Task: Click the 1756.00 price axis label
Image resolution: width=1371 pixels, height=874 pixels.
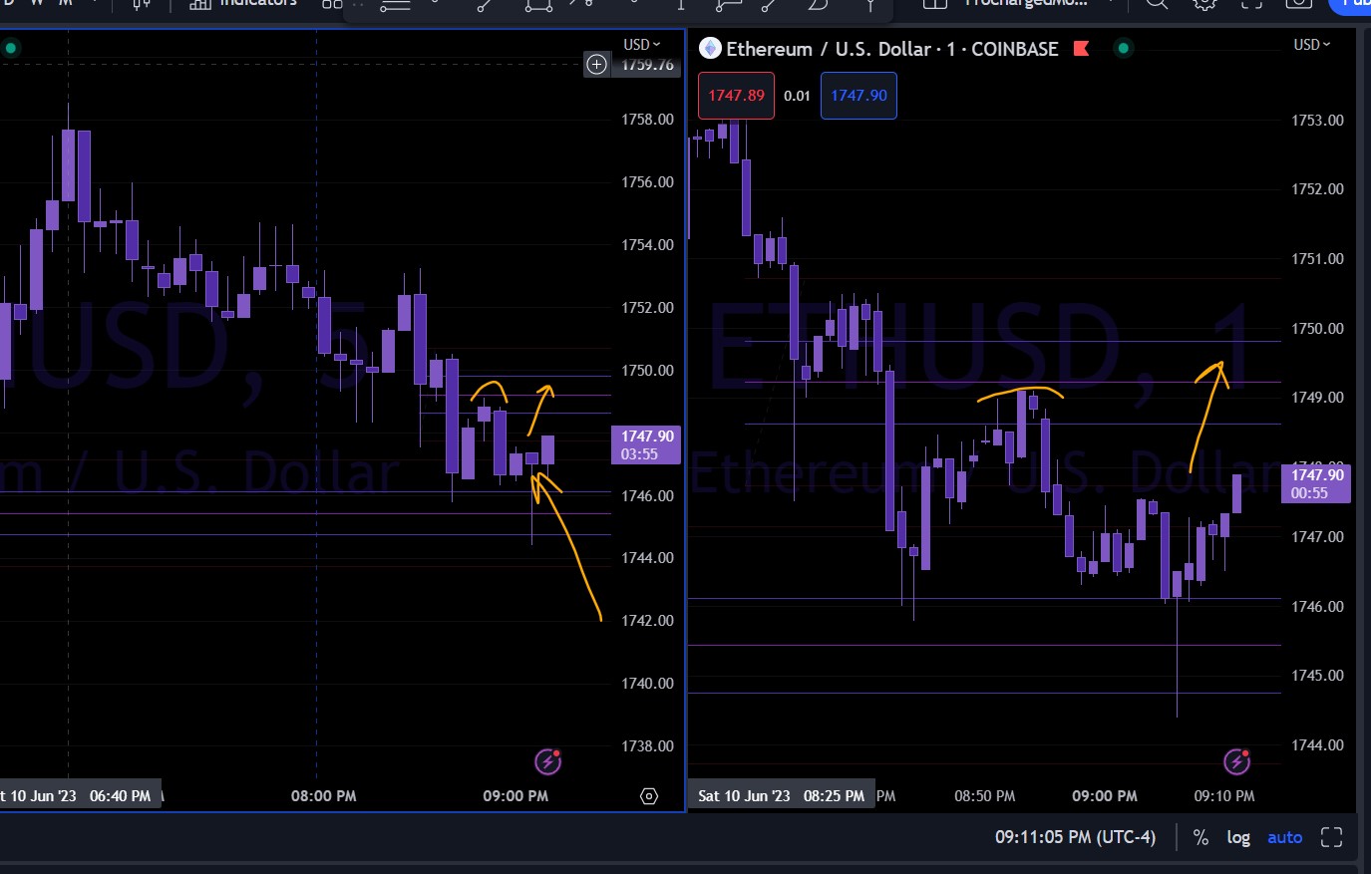Action: 648,182
